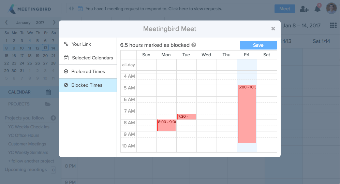The image size is (340, 184).
Task: Select January 31 in mini calendar
Action: (22, 71)
